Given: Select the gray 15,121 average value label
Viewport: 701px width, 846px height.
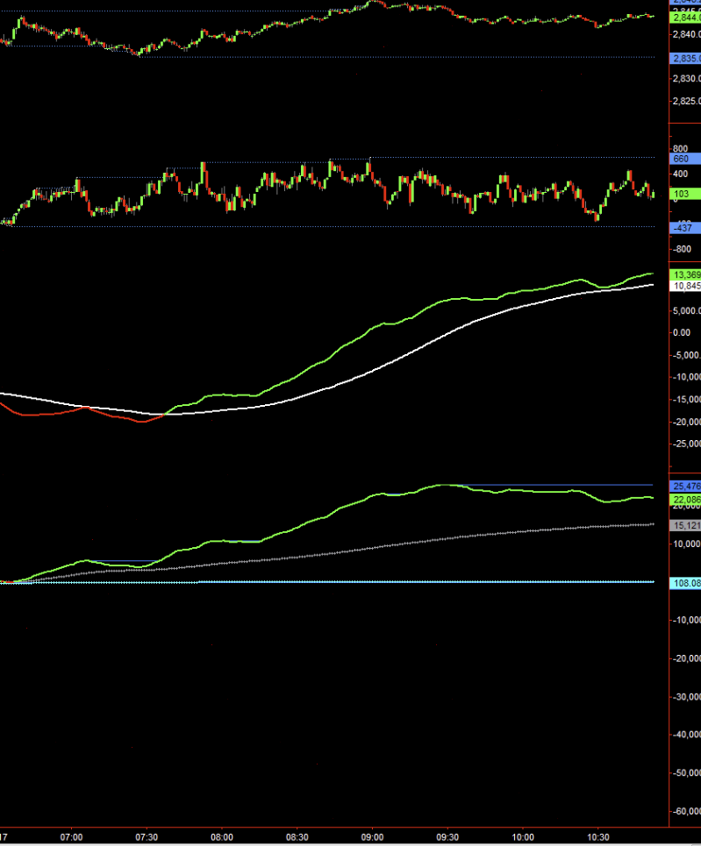Looking at the screenshot, I should [x=685, y=525].
